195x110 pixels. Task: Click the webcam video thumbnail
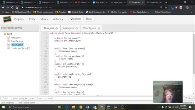(168, 92)
